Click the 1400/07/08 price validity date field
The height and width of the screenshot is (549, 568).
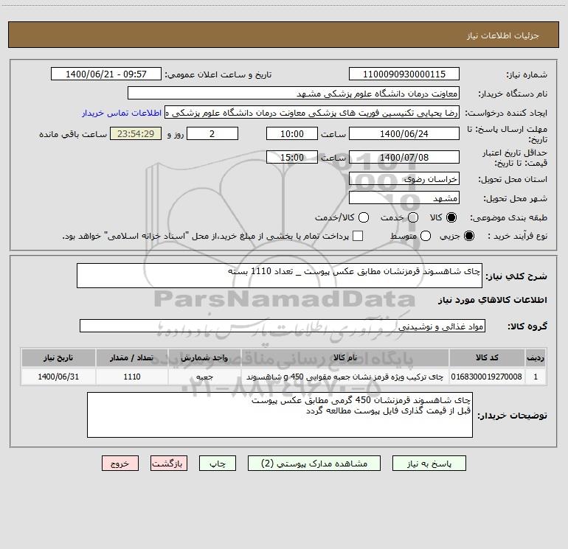(404, 157)
